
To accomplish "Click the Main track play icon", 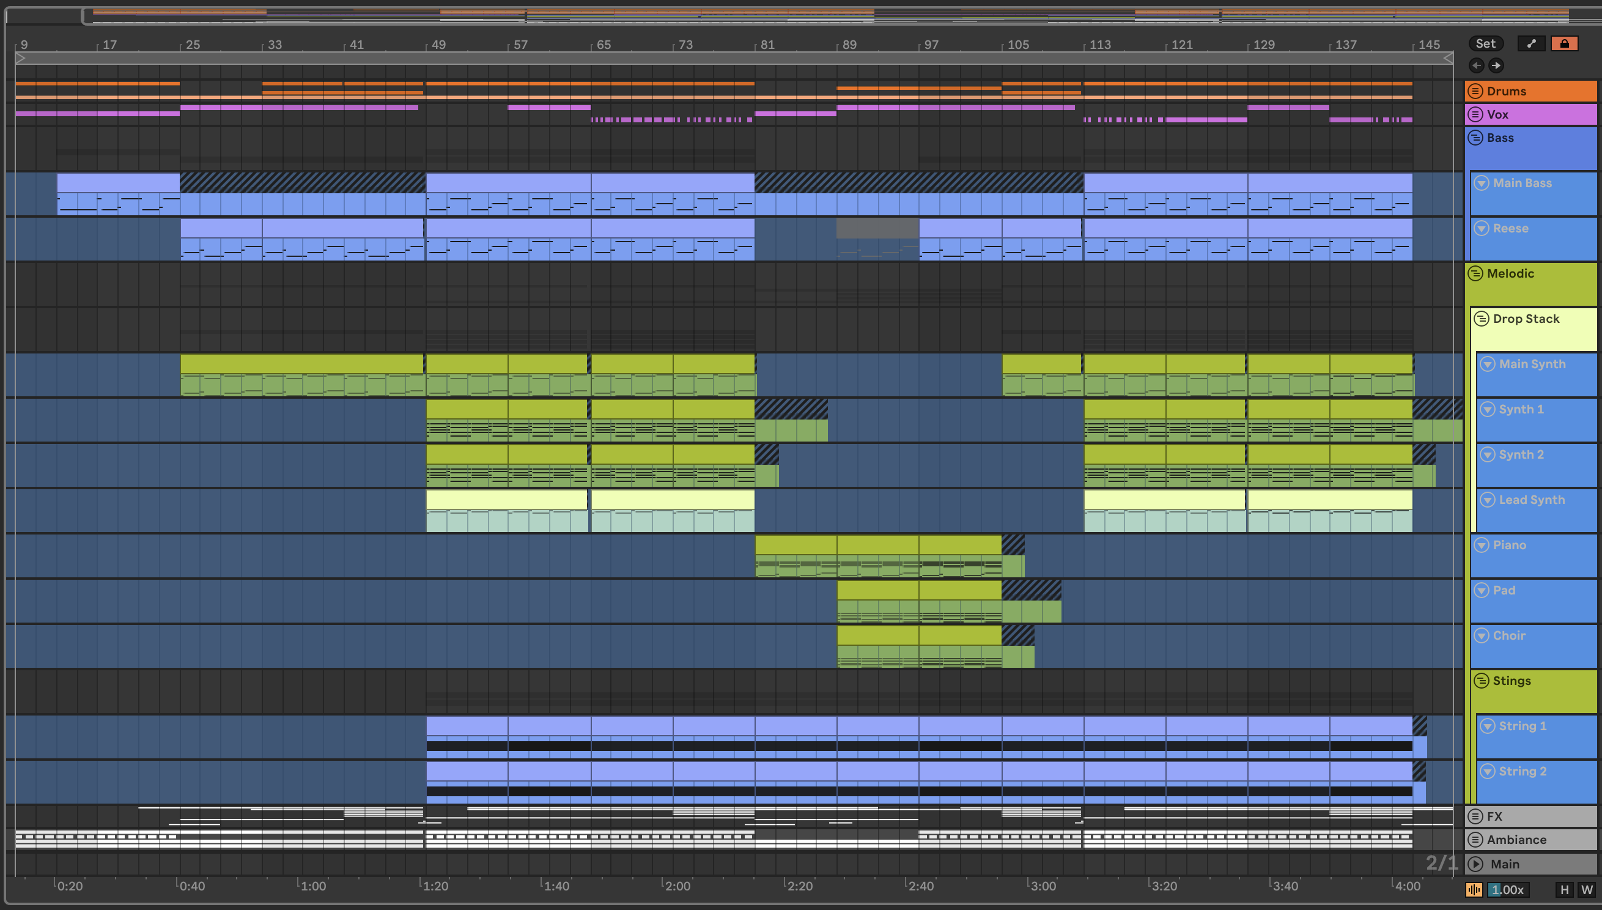I will [1476, 864].
